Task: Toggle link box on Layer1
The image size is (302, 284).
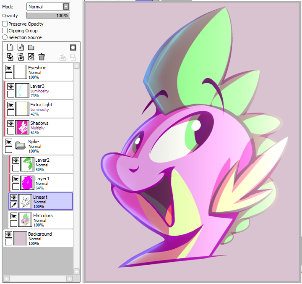Action: point(16,187)
